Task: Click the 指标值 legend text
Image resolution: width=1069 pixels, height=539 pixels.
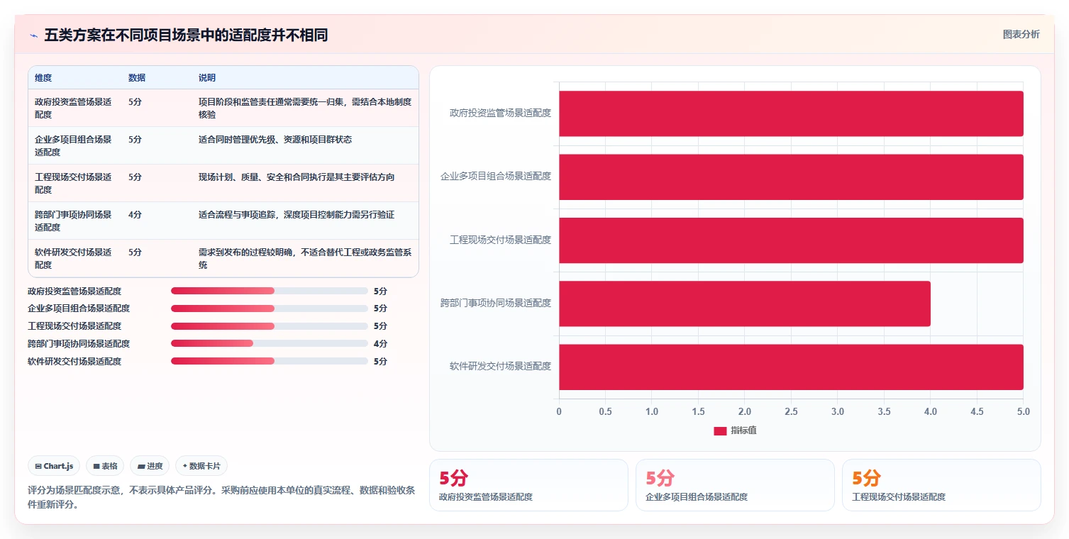Action: click(x=743, y=430)
